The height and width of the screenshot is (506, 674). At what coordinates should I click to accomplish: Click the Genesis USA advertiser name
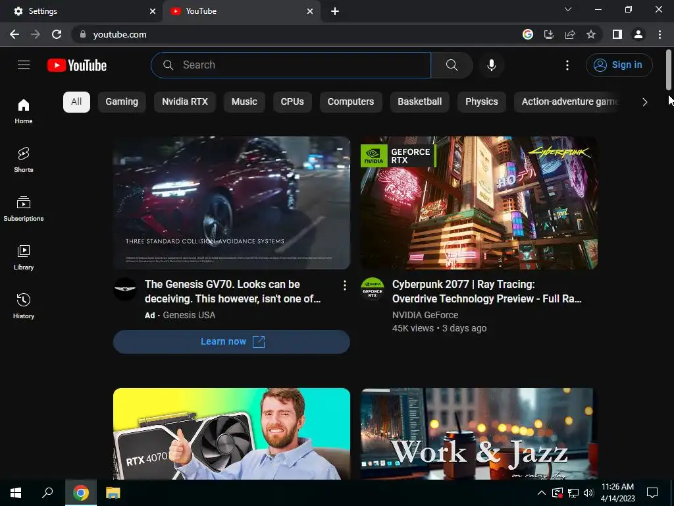[189, 315]
